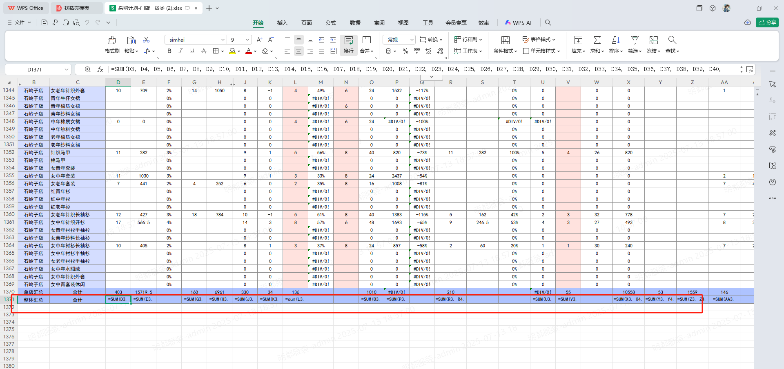Click increase decimal places icon
This screenshot has height=369, width=784.
(428, 51)
